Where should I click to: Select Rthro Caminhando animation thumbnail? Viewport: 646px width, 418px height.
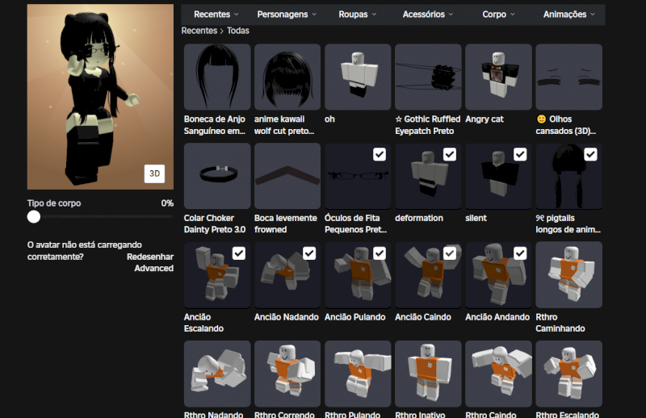point(569,274)
